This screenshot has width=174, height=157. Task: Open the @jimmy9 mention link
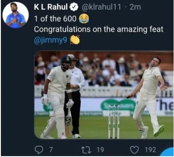click(51, 40)
